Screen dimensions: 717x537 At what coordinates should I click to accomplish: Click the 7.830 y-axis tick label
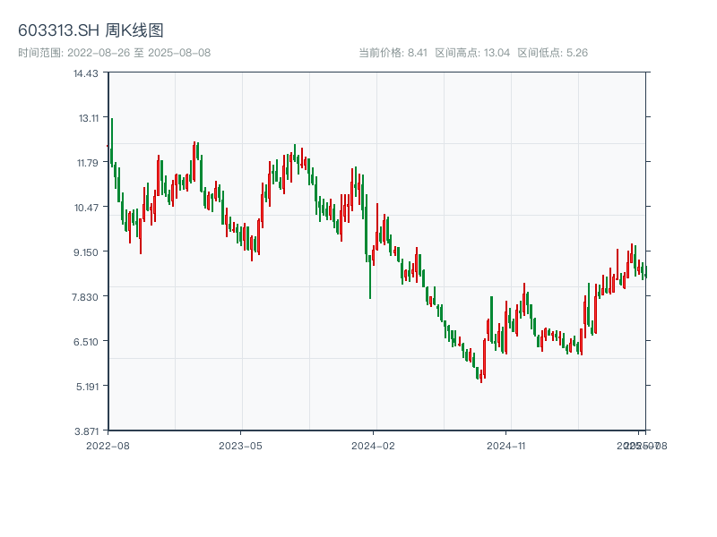point(86,297)
